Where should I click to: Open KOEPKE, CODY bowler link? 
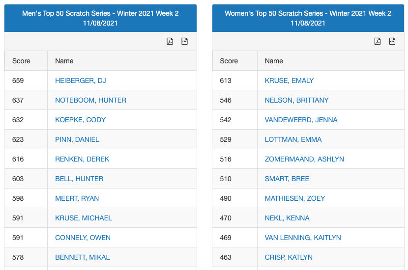pyautogui.click(x=80, y=120)
